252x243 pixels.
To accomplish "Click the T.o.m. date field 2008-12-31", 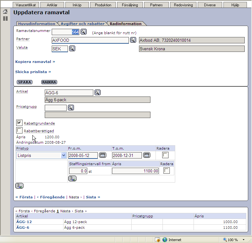I will pos(127,155).
